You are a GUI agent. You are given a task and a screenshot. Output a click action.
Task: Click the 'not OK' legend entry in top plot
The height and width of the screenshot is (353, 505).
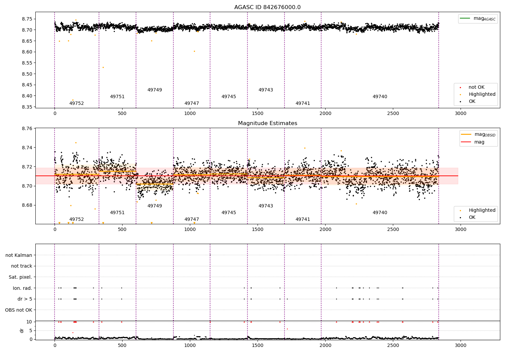(x=476, y=87)
